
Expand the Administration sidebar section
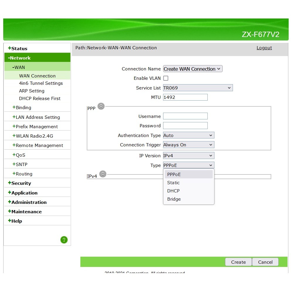coord(29,202)
